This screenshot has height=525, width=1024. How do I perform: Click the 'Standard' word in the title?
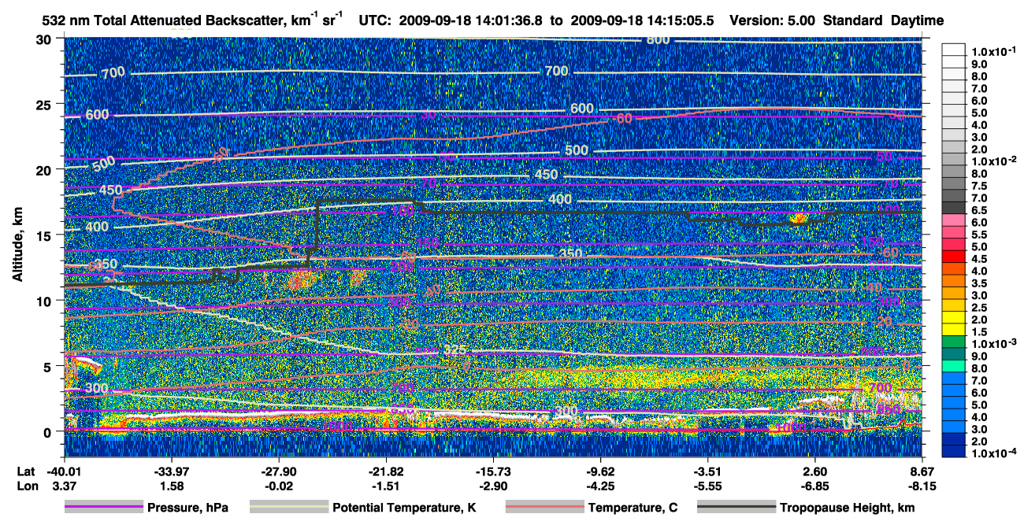pos(851,20)
